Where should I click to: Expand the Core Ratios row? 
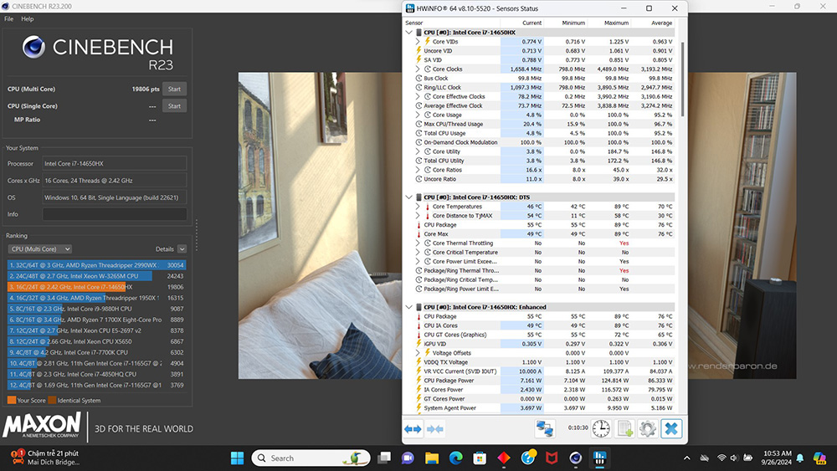click(x=418, y=170)
